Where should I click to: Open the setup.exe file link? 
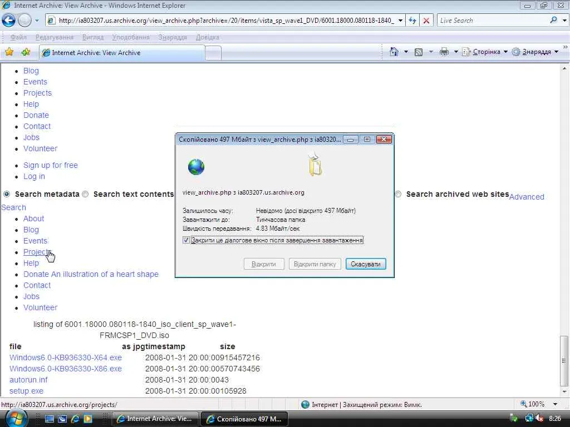[26, 391]
